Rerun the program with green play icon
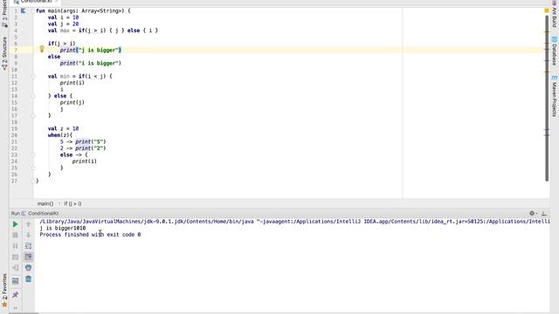This screenshot has height=314, width=559. (15, 224)
